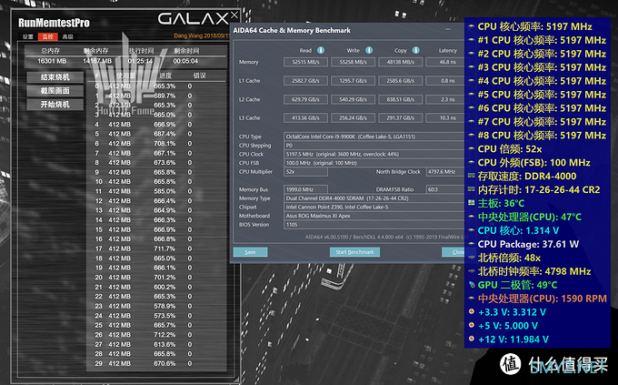618x385 pixels.
Task: Click the CPU Multiplier field 52x
Action: tap(305, 172)
